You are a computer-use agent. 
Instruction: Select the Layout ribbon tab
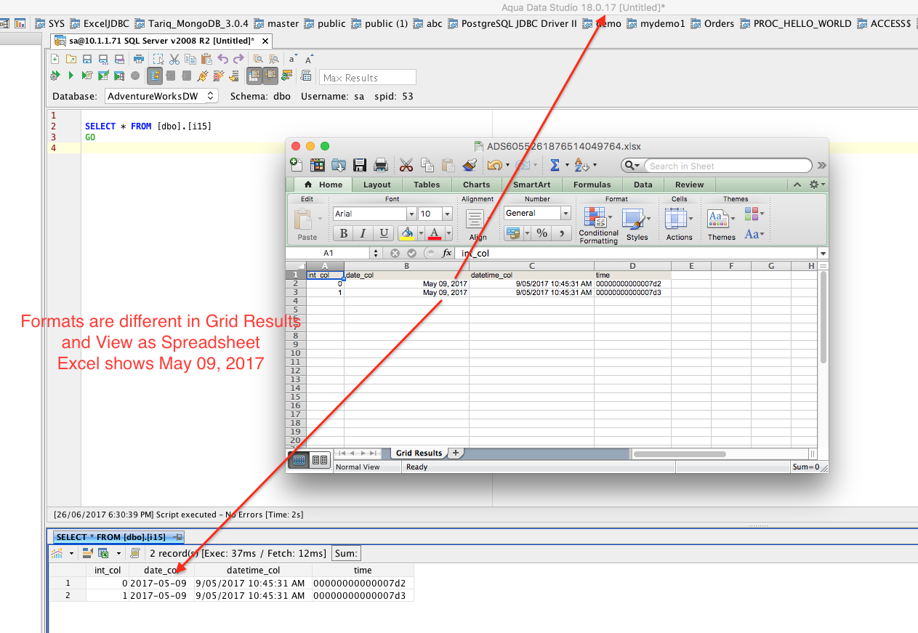click(x=377, y=185)
